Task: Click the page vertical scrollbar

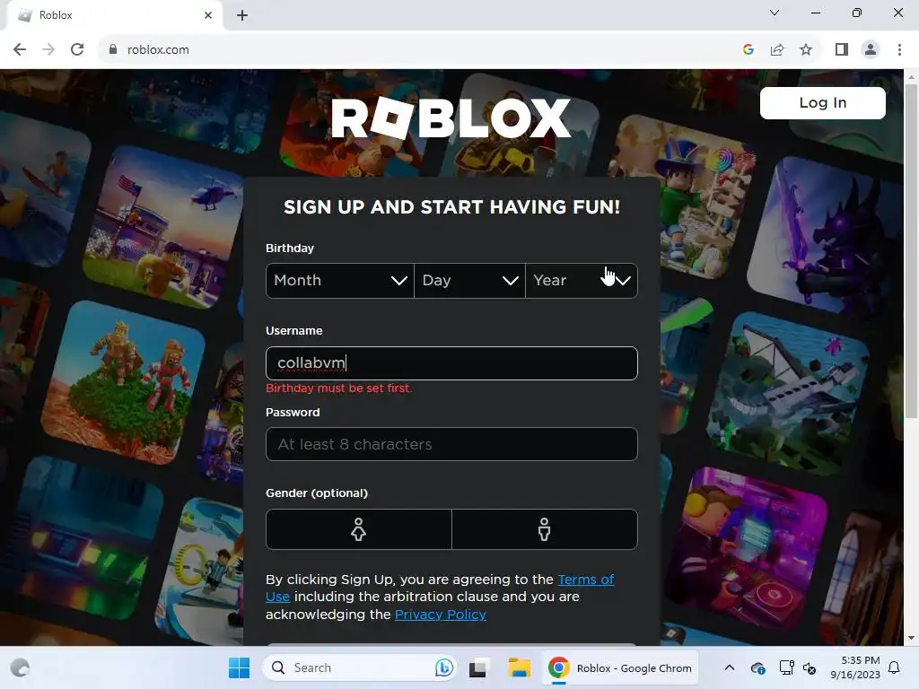Action: pyautogui.click(x=911, y=251)
